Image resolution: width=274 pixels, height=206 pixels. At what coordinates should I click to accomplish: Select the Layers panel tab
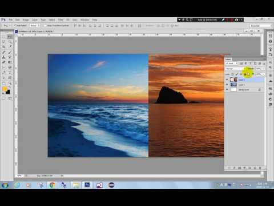(x=228, y=59)
